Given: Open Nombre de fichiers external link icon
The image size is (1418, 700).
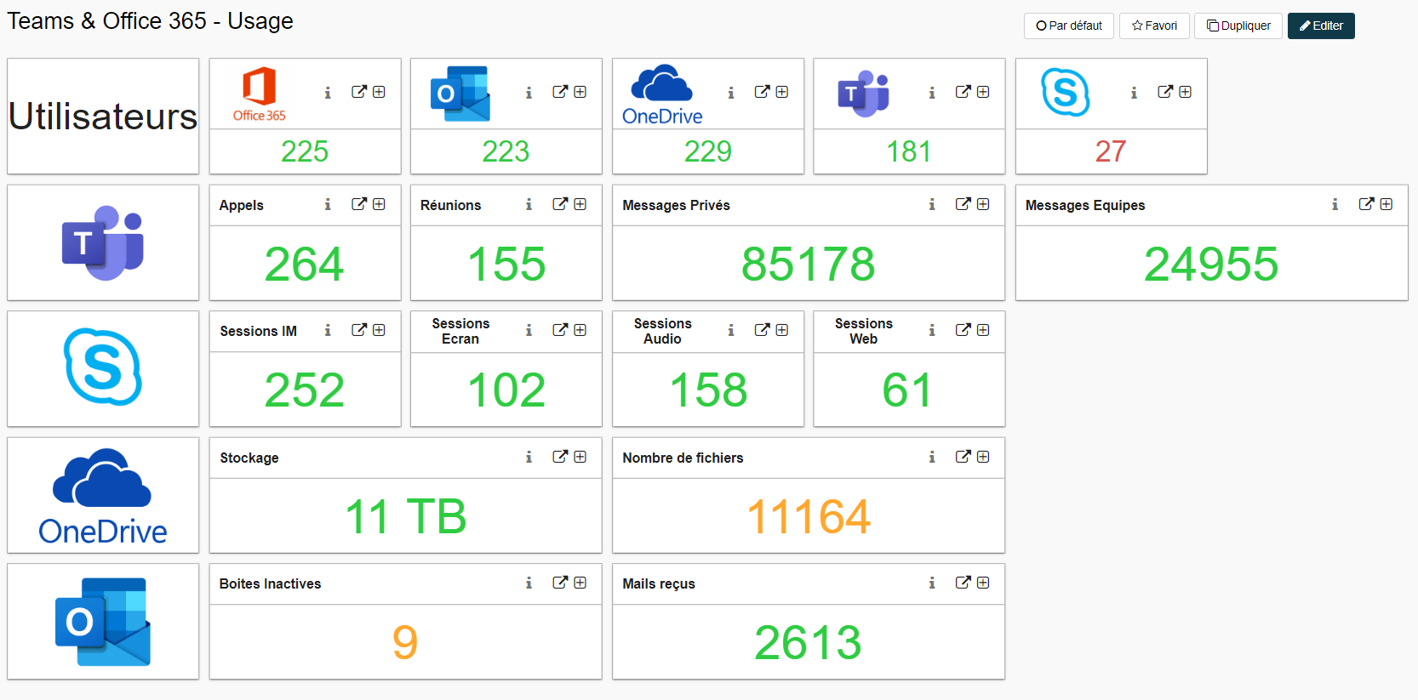Looking at the screenshot, I should coord(963,457).
